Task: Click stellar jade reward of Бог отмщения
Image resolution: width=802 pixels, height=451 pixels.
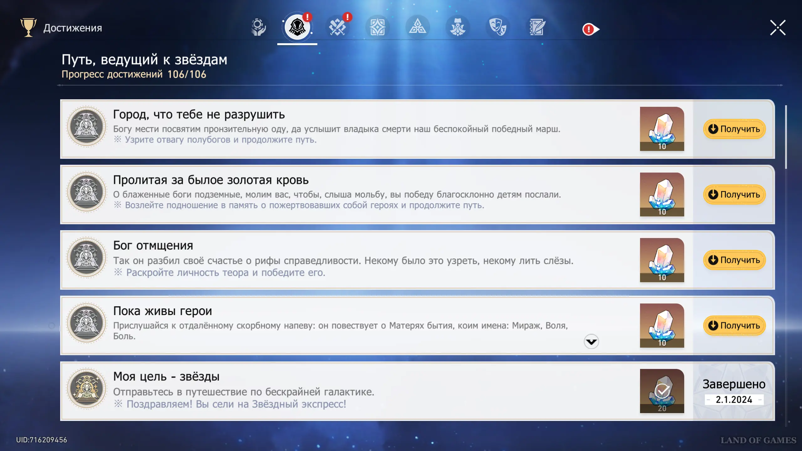Action: click(662, 260)
